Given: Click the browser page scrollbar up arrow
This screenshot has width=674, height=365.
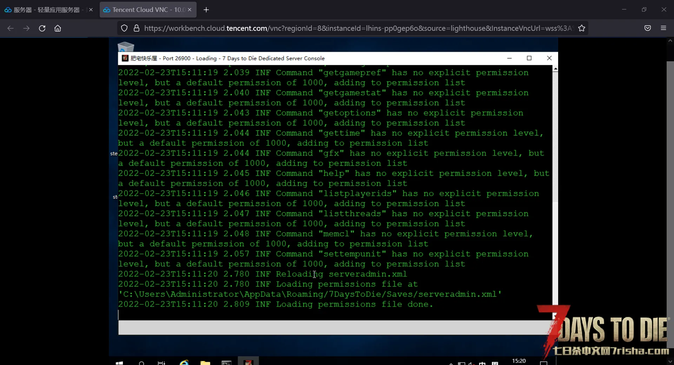Looking at the screenshot, I should pos(670,41).
